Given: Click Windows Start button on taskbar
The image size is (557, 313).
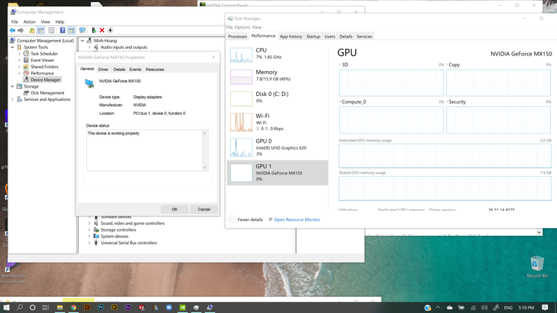Looking at the screenshot, I should 6,307.
